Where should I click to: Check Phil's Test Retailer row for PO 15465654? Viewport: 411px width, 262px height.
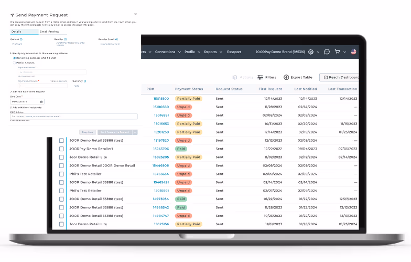pyautogui.click(x=61, y=174)
